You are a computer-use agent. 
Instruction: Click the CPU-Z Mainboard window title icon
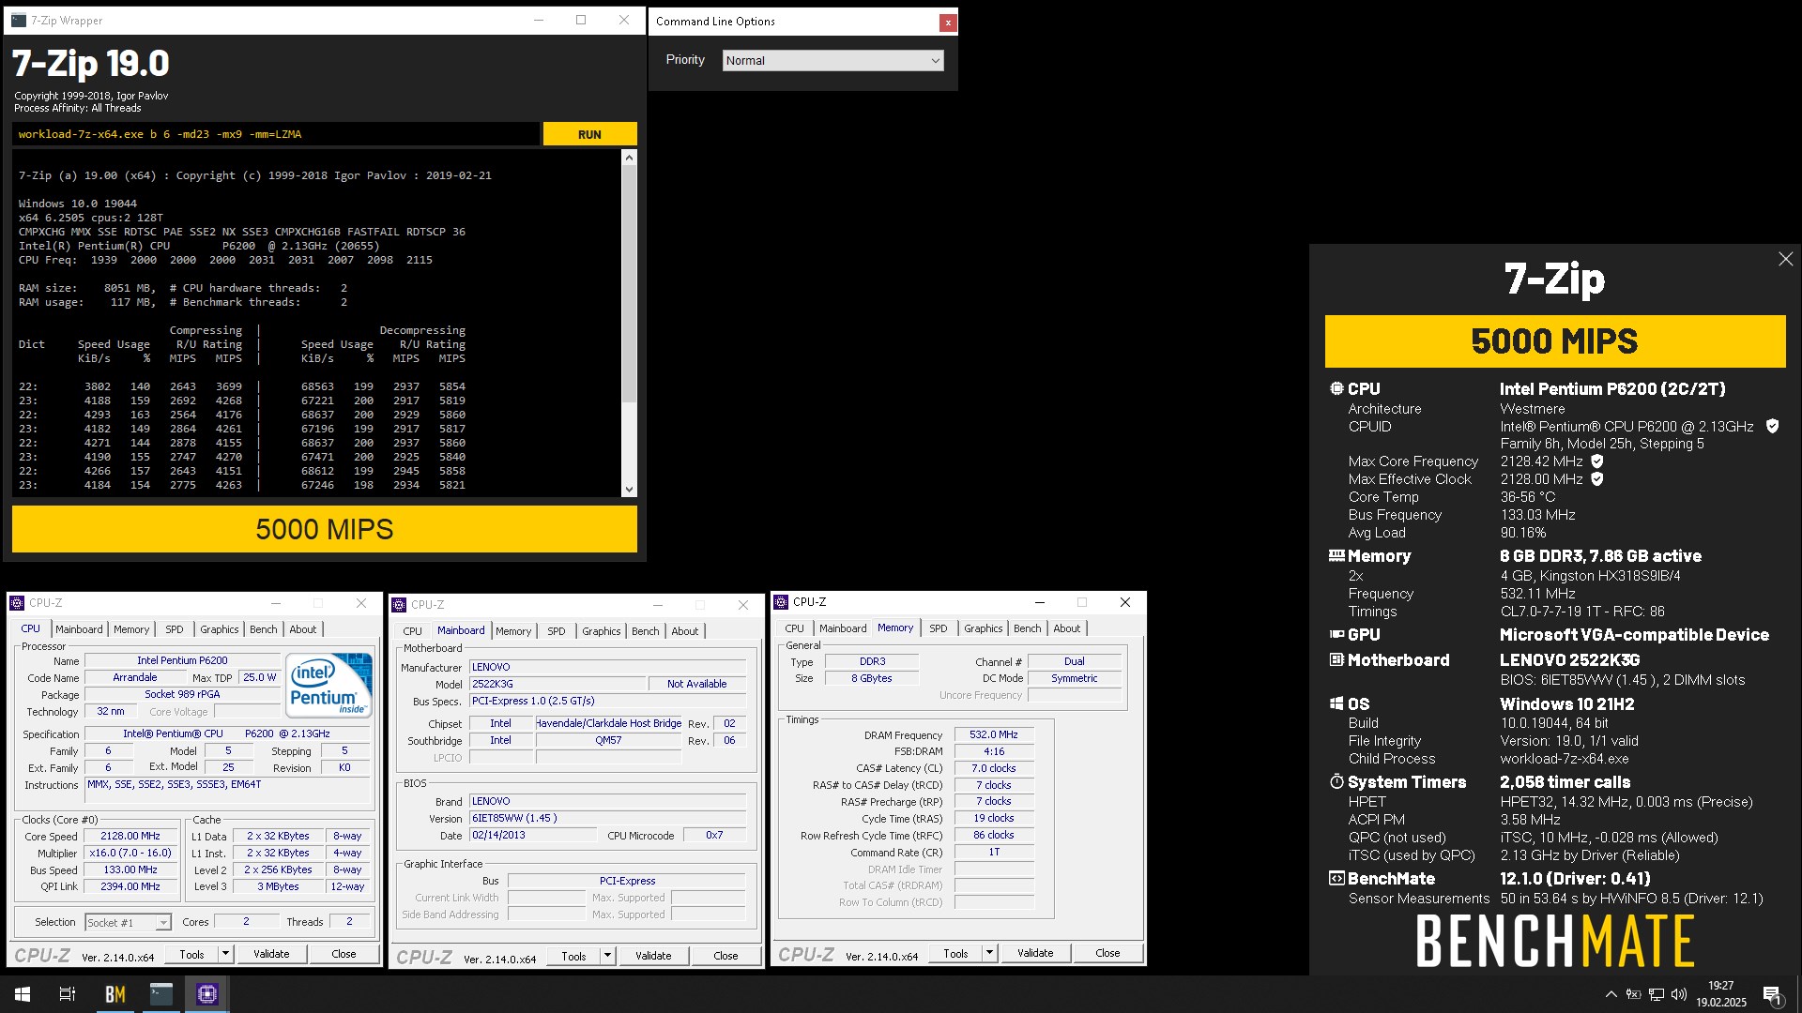[x=399, y=605]
